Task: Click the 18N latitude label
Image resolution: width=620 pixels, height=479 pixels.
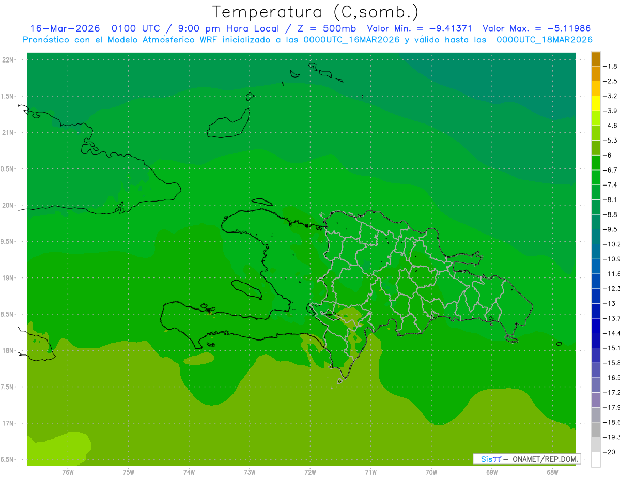Action: pos(9,351)
